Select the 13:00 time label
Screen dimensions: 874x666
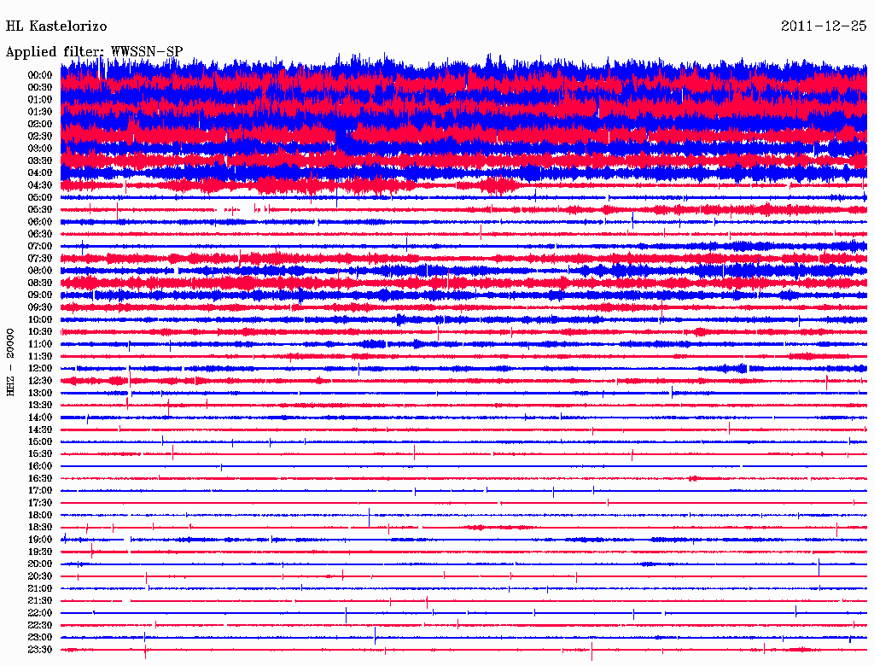(x=40, y=394)
